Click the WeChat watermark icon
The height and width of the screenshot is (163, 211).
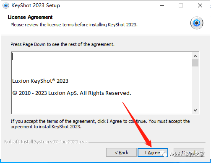[164, 154]
